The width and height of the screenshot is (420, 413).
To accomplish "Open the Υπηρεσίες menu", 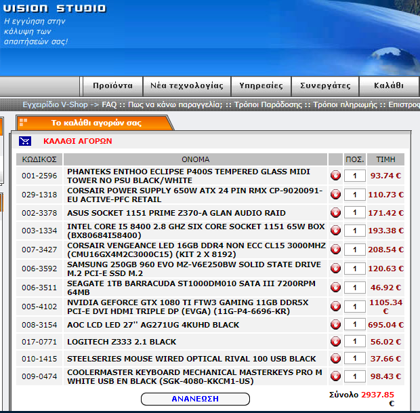I will pyautogui.click(x=261, y=86).
